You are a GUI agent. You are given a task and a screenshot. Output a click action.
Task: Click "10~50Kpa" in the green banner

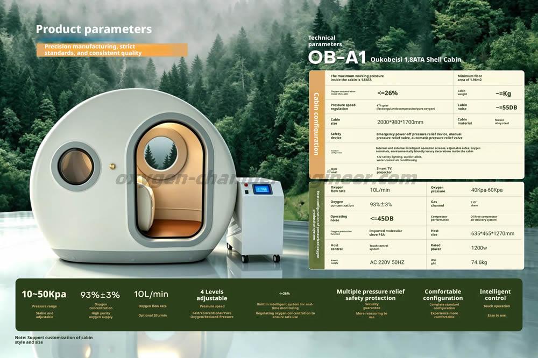pos(44,294)
